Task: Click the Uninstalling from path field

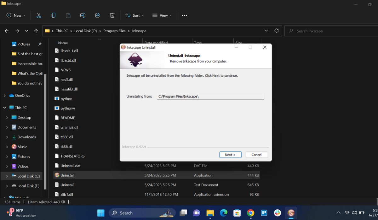Action: click(x=210, y=96)
